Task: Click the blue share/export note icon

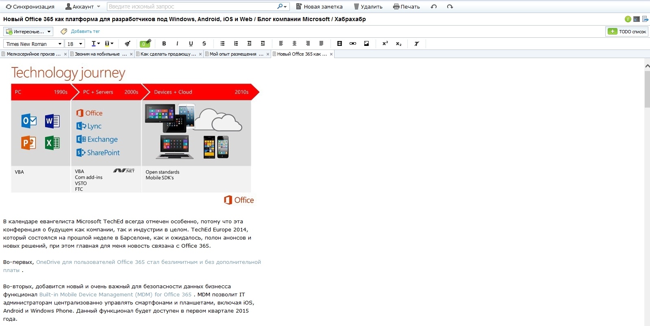Action: tap(645, 19)
